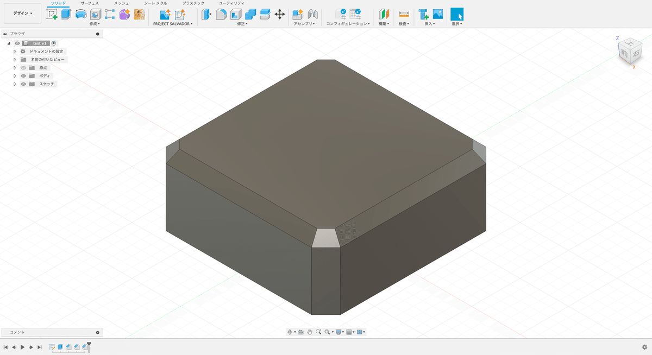Switch to the サーフェス tab
This screenshot has width=652, height=355.
pos(90,3)
